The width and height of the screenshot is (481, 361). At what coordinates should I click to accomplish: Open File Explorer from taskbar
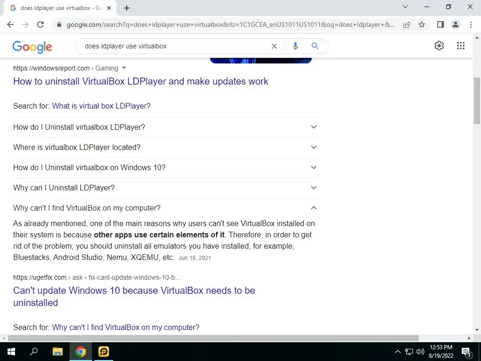coord(57,352)
